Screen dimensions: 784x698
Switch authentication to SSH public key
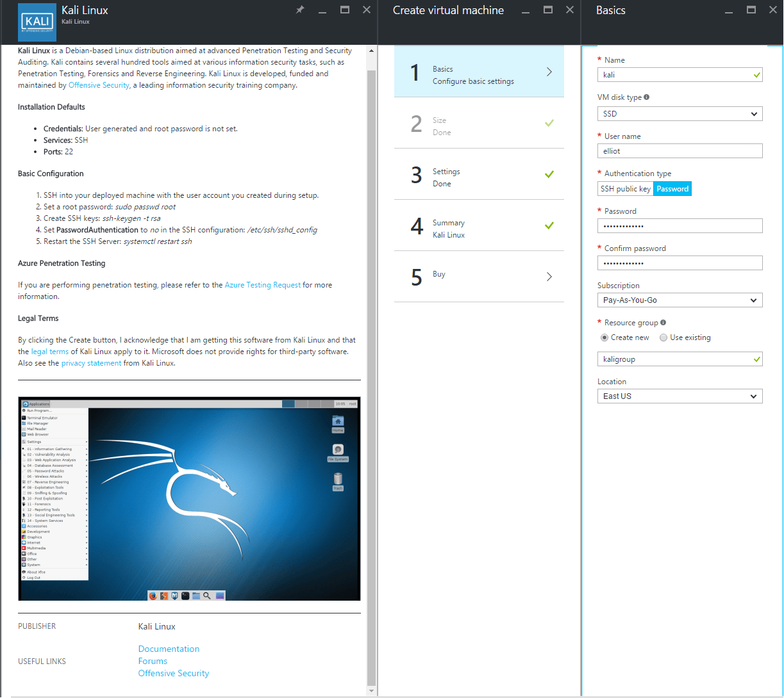625,189
